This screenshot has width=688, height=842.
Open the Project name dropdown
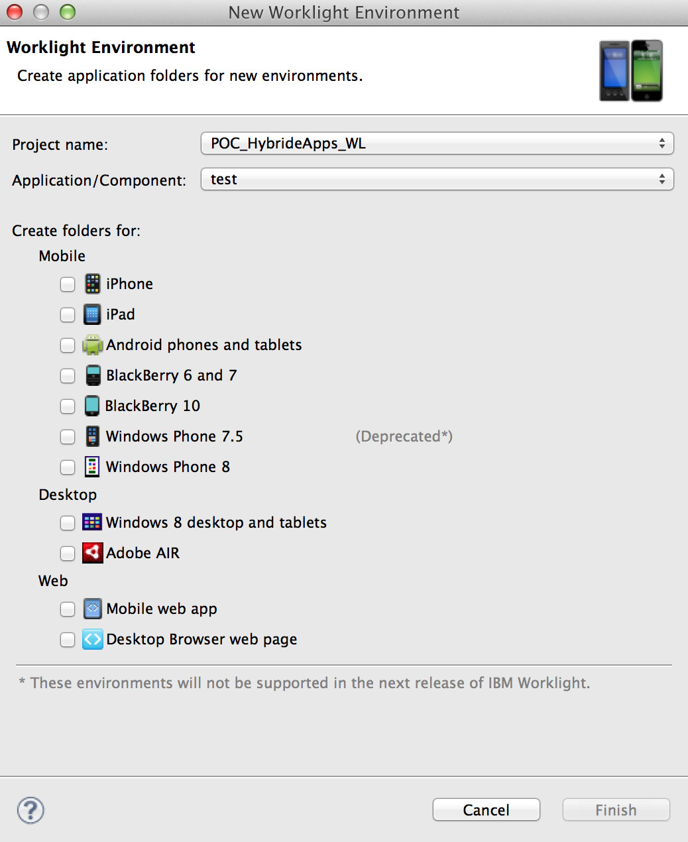pos(437,143)
